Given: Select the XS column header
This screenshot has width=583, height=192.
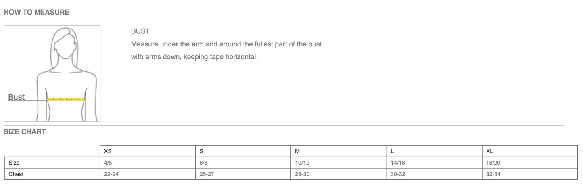Looking at the screenshot, I should (x=108, y=151).
